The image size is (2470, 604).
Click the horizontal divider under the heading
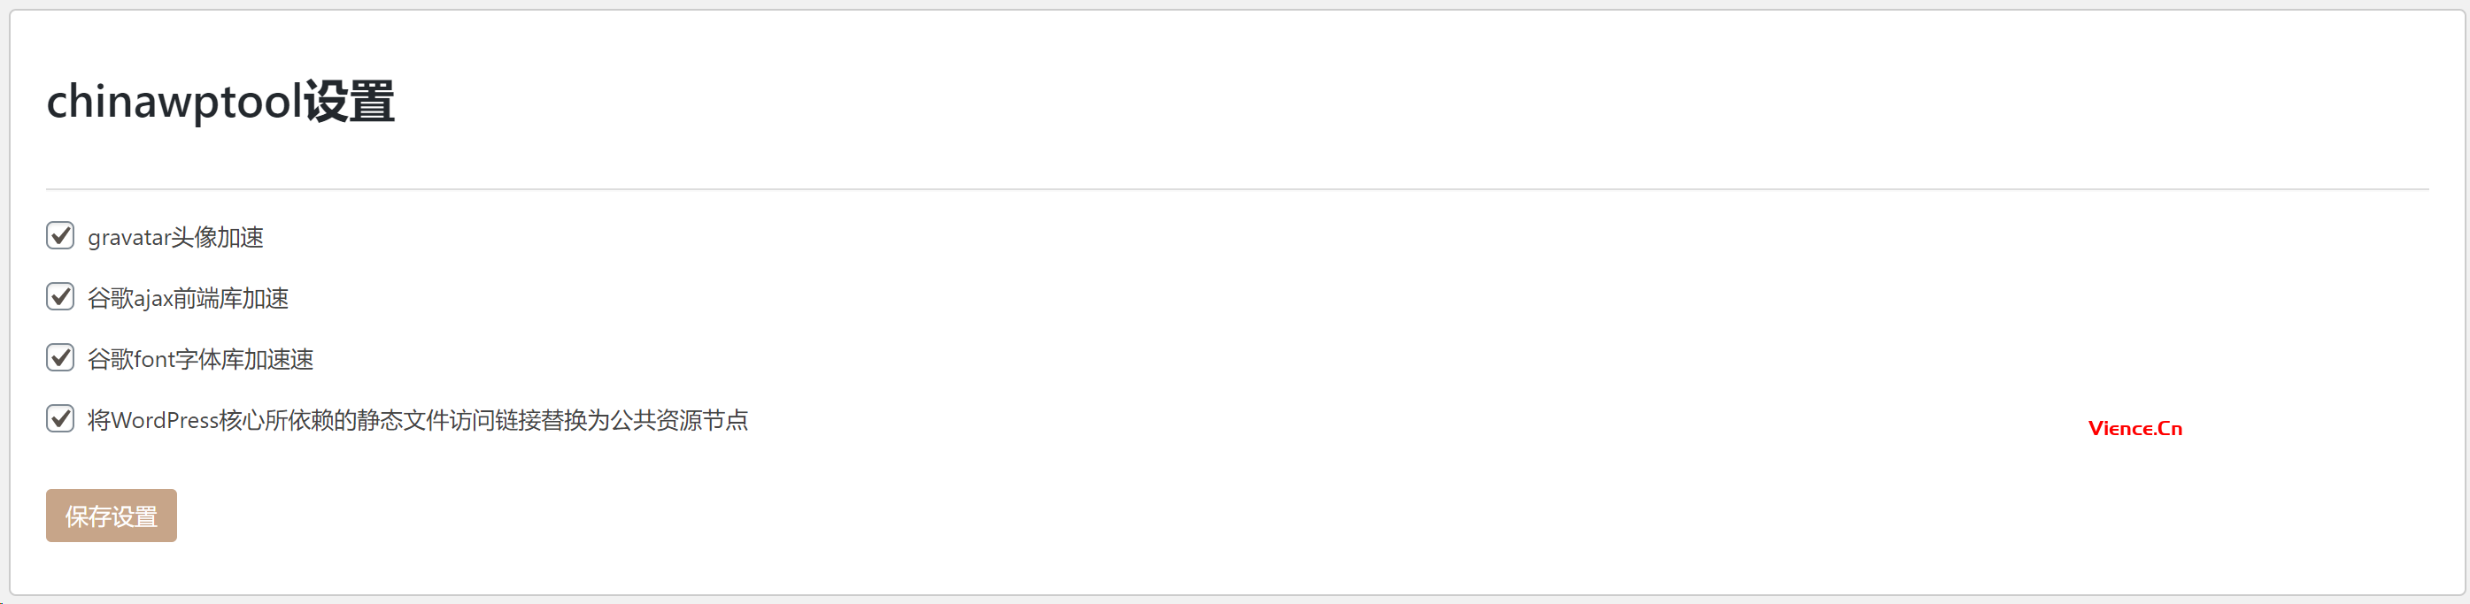1237,189
